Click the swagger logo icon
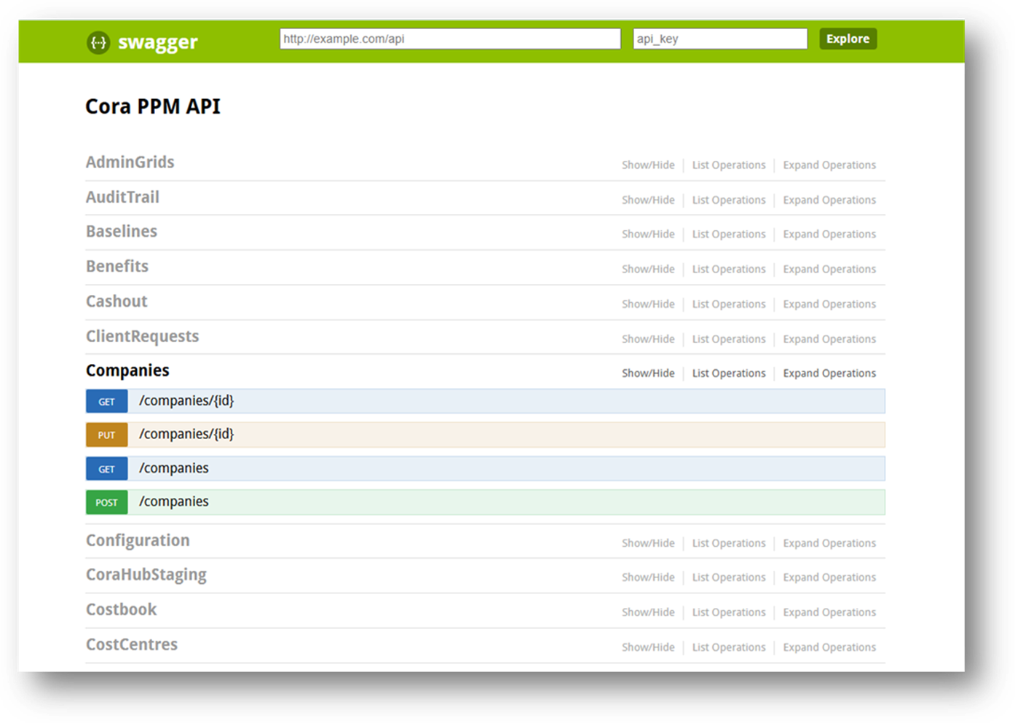The width and height of the screenshot is (1015, 723). coord(98,43)
